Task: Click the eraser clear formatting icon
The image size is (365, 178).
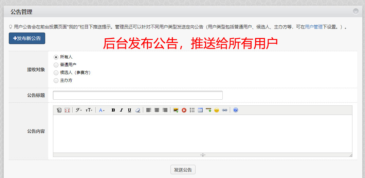Action: coord(138,110)
